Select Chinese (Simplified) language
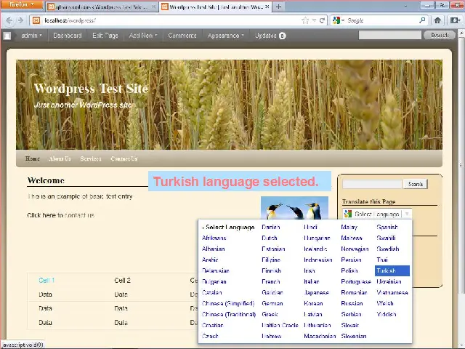This screenshot has width=465, height=349. [228, 303]
